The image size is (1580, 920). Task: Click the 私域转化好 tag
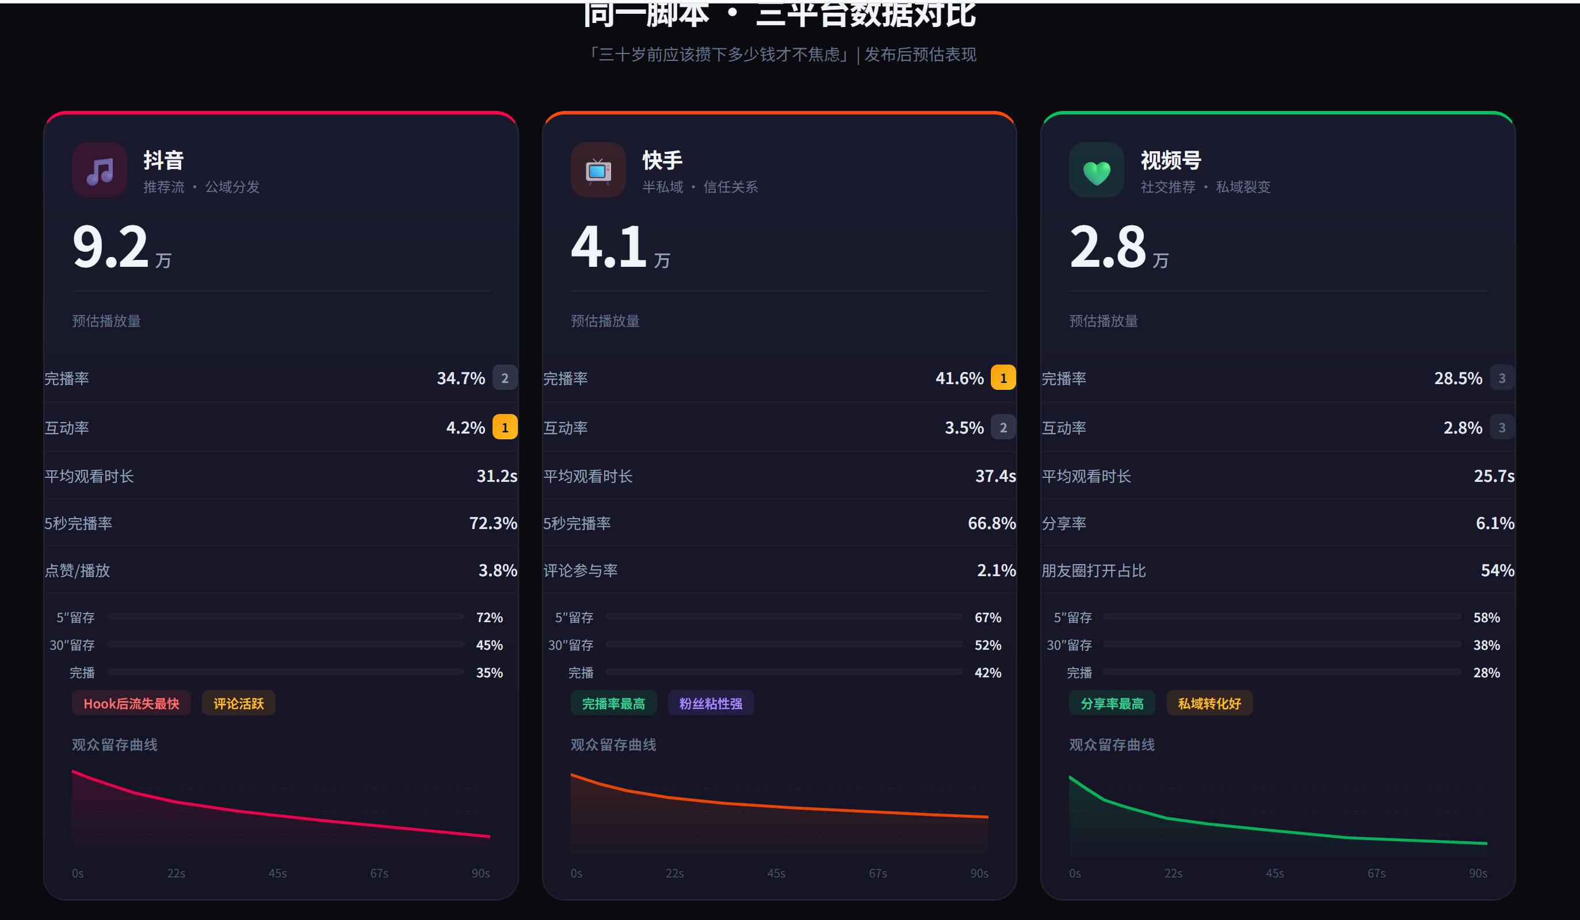pyautogui.click(x=1209, y=703)
